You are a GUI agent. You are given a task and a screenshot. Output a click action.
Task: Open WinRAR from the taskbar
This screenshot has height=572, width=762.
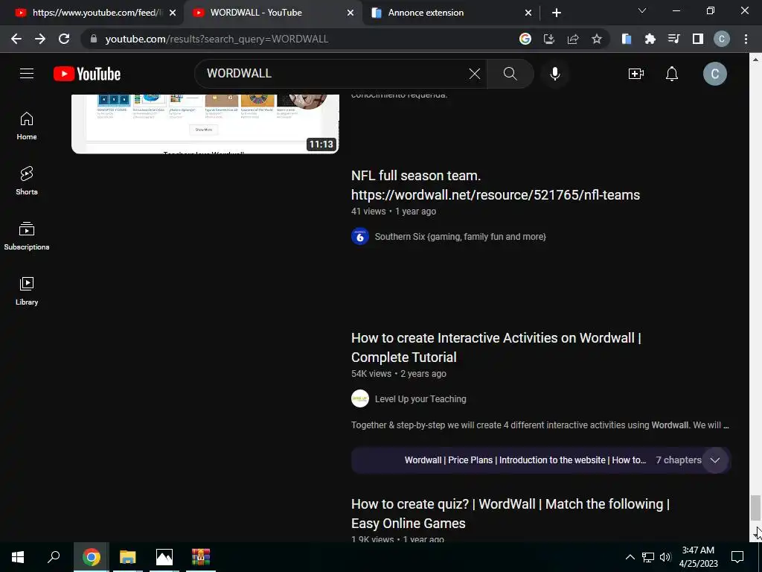point(201,557)
